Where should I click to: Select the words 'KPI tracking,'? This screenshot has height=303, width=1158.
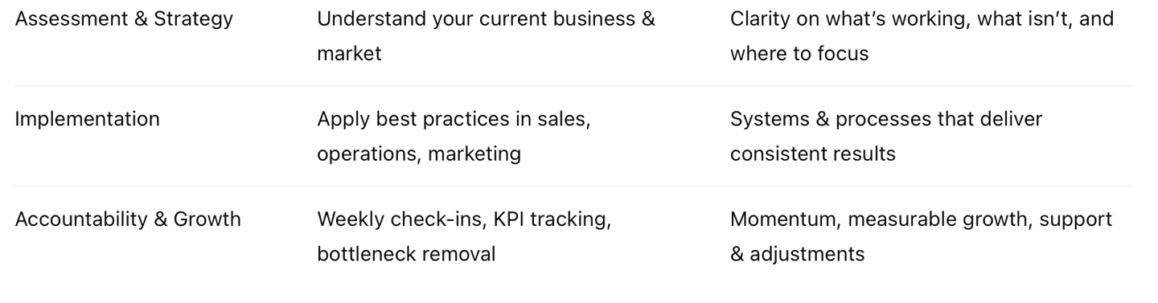(x=552, y=219)
